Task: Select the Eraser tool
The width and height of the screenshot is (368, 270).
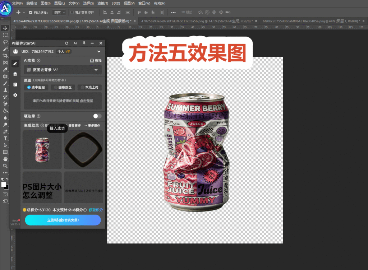Action: [x=5, y=104]
